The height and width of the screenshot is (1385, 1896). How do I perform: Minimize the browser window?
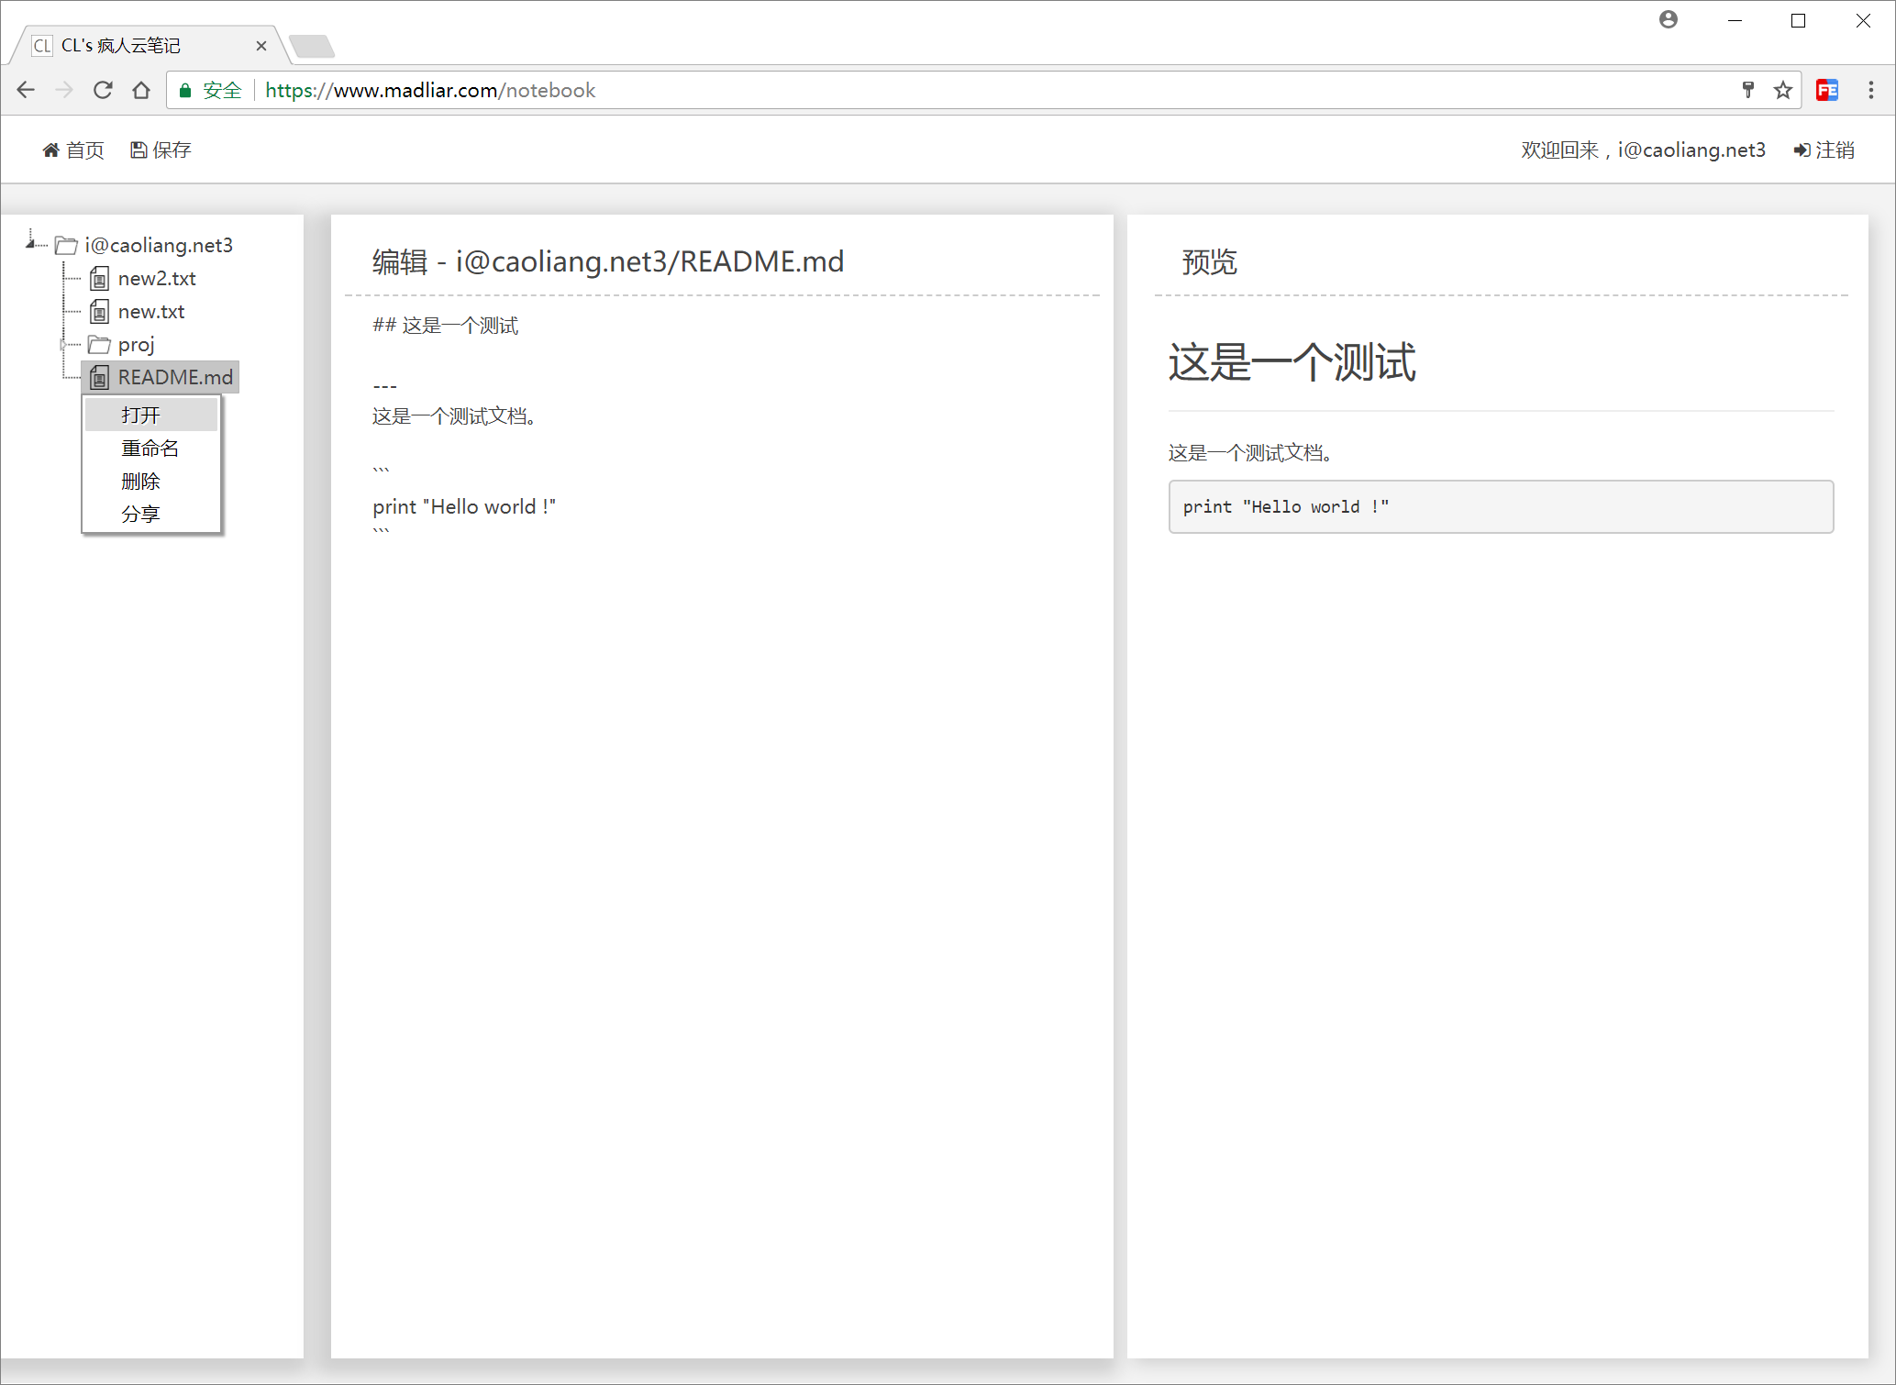click(x=1735, y=20)
